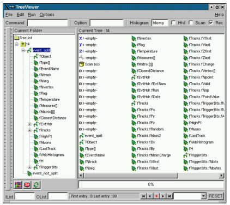Select fTracks.fRandom leaf item
The width and height of the screenshot is (230, 205).
pos(147,129)
